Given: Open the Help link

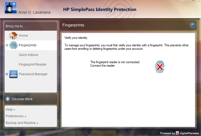Looking at the screenshot, I should click(x=10, y=109).
